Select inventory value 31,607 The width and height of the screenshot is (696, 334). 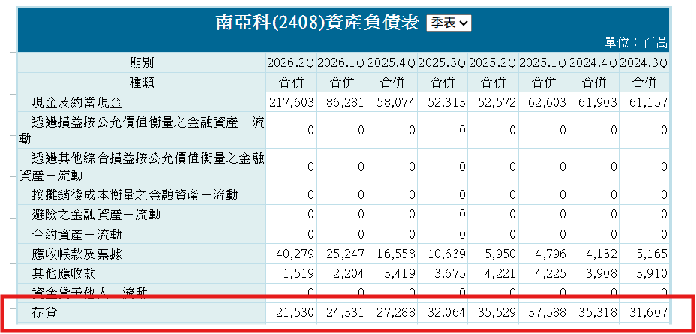[649, 313]
